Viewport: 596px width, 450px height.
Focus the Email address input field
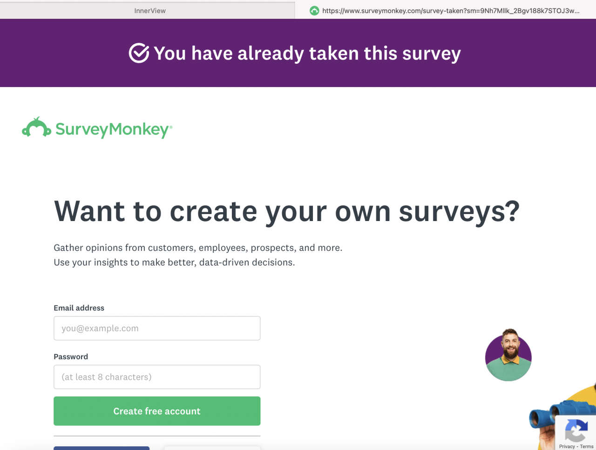[157, 328]
